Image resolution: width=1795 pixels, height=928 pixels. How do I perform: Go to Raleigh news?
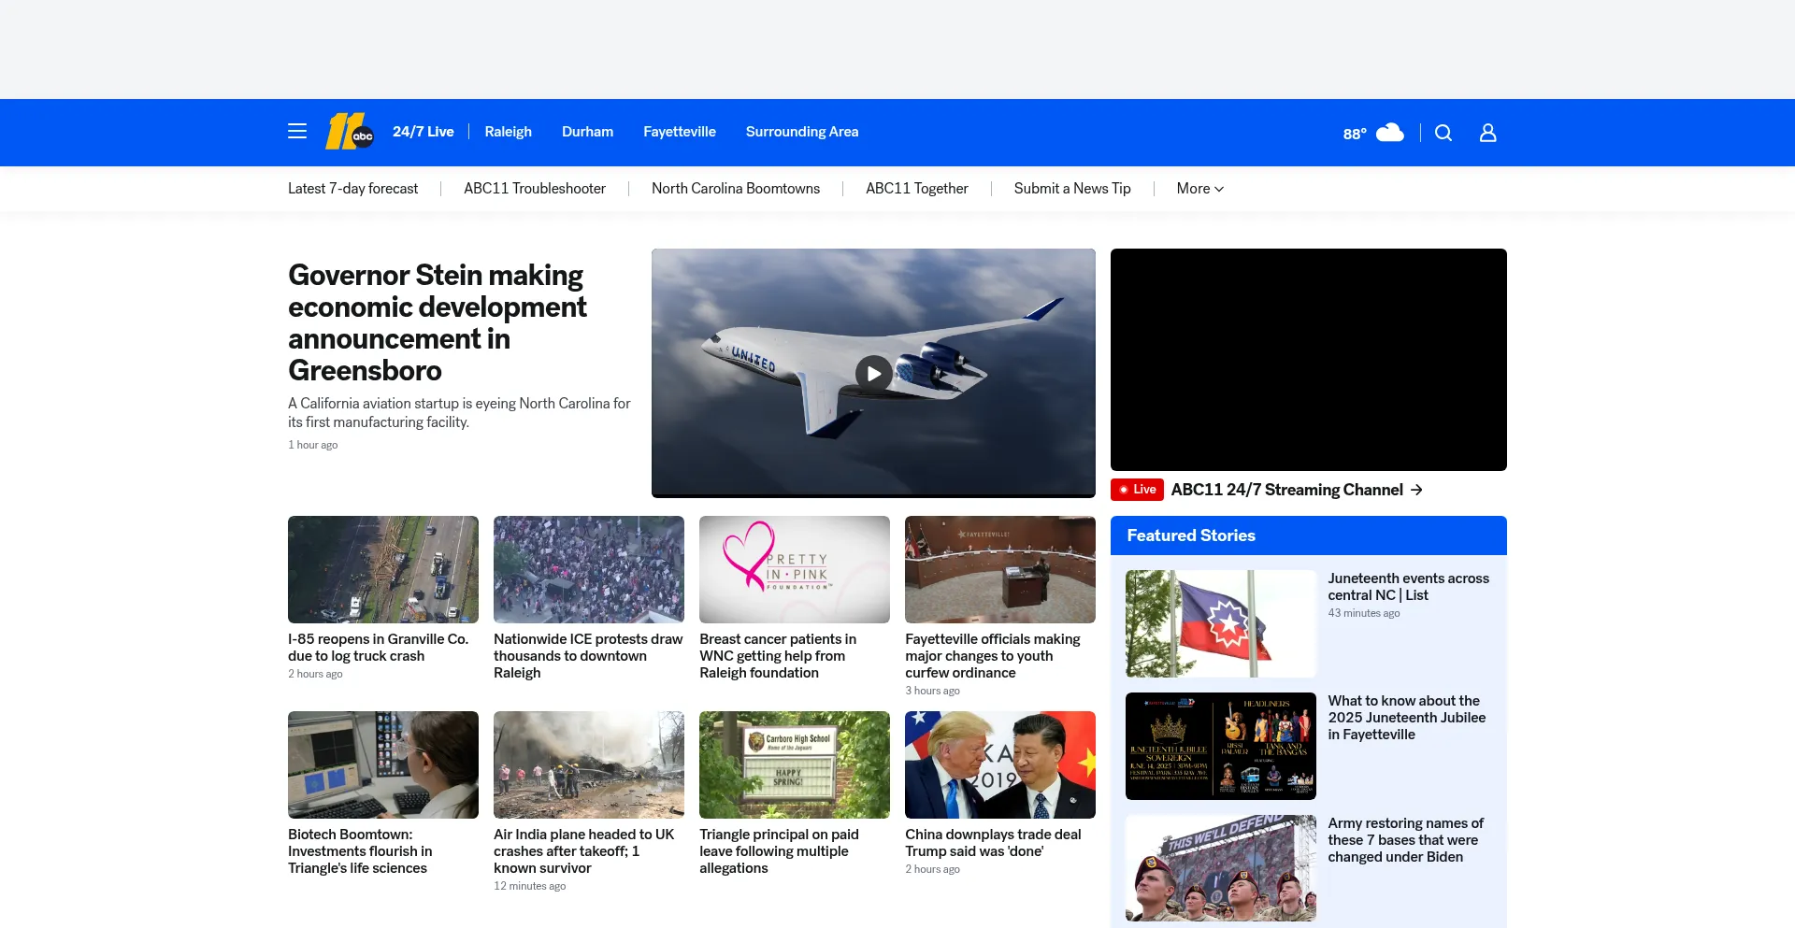(x=508, y=132)
